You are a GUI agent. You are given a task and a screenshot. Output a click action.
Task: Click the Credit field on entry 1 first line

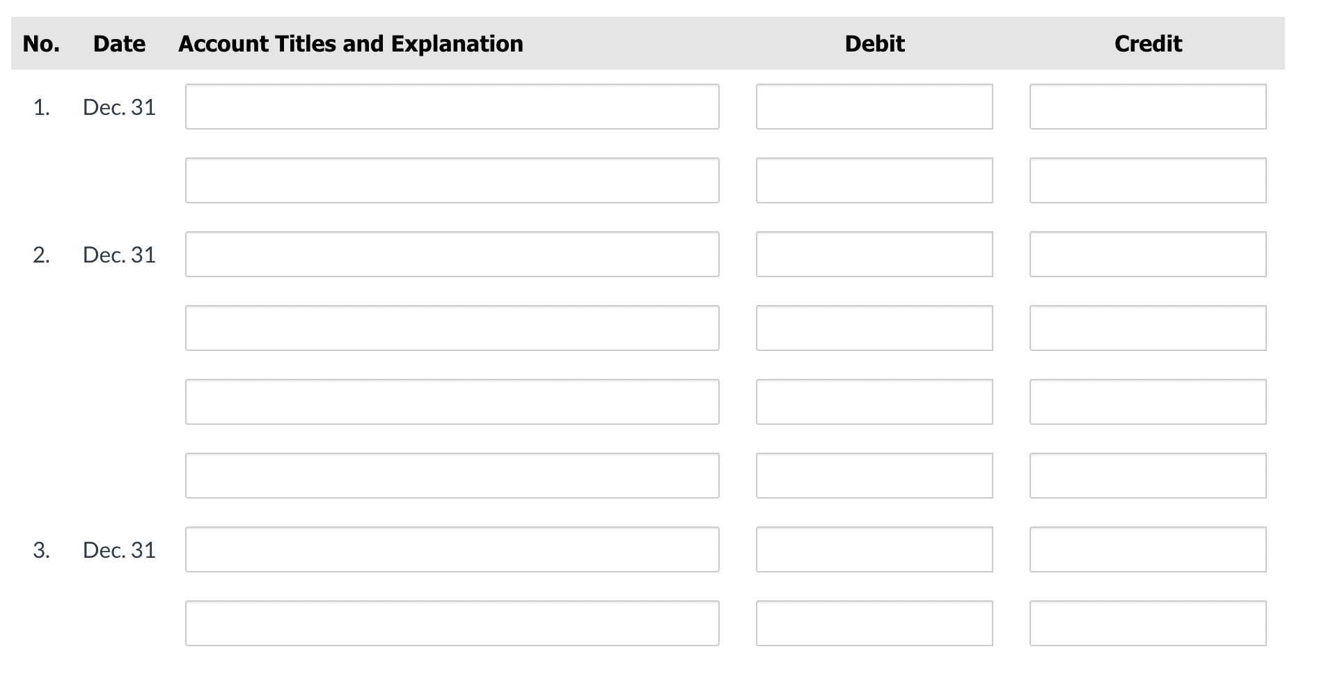point(1147,107)
